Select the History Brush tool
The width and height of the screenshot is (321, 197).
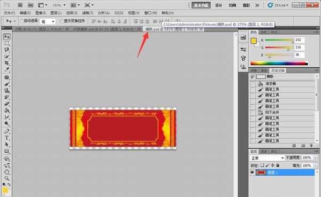(7, 97)
